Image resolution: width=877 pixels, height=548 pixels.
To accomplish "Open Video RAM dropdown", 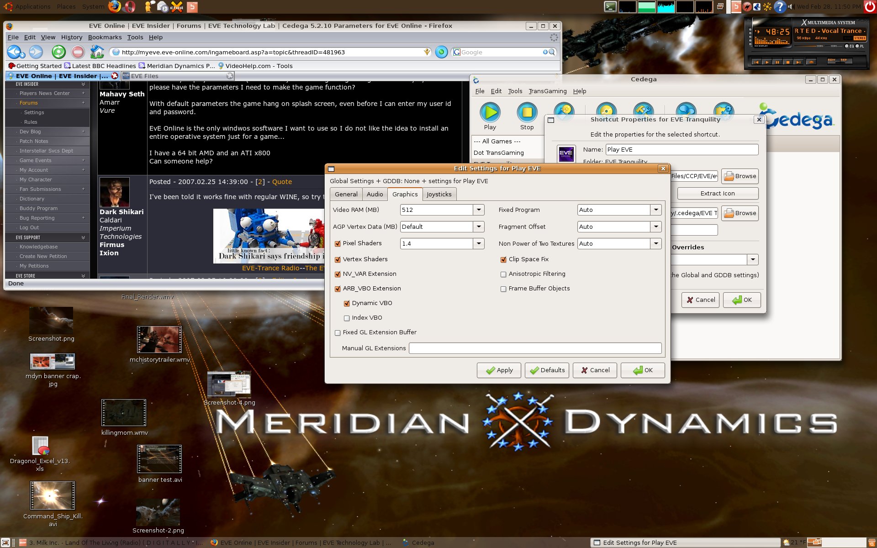I will pos(479,210).
